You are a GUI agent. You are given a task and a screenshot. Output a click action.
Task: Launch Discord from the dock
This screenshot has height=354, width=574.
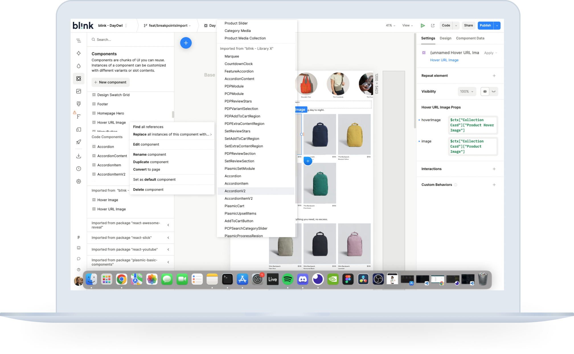pyautogui.click(x=303, y=280)
